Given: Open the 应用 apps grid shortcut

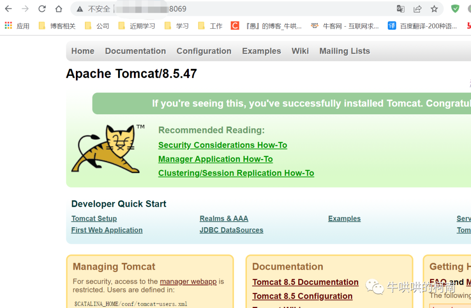Looking at the screenshot, I should (x=17, y=26).
